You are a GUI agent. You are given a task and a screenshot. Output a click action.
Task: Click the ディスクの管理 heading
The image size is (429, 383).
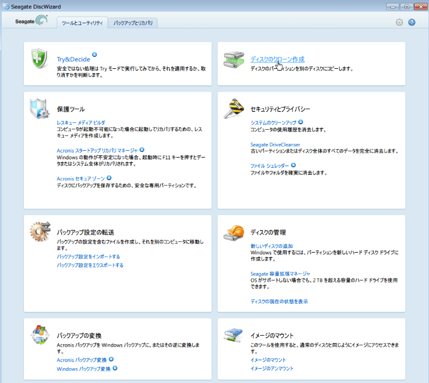(x=269, y=232)
